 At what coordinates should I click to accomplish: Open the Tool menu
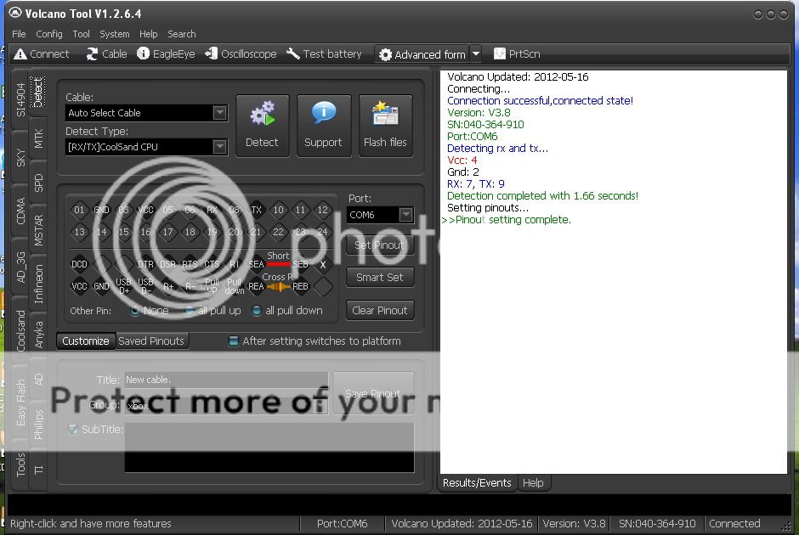click(81, 34)
